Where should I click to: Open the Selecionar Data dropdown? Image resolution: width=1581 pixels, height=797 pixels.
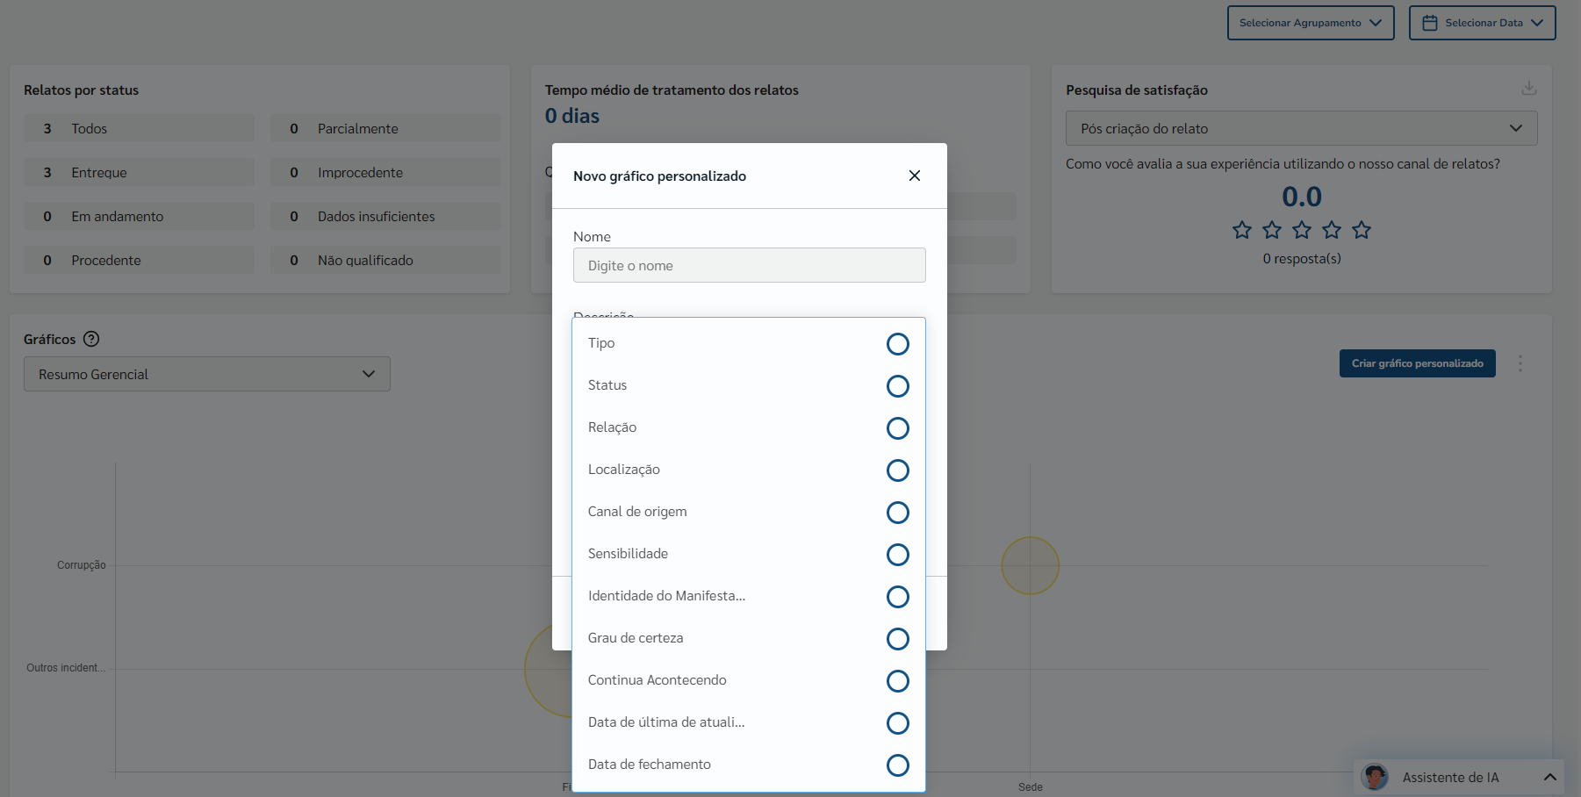pyautogui.click(x=1482, y=23)
